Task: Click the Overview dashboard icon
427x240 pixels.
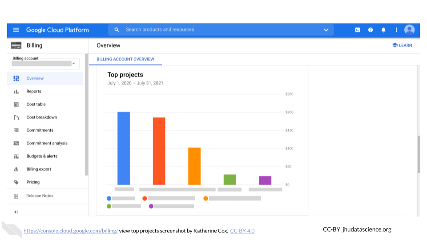Action: pos(16,78)
